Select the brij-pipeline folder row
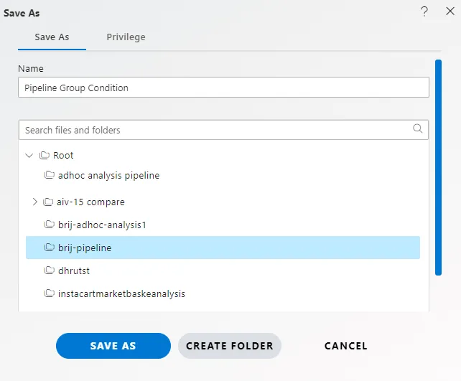The height and width of the screenshot is (381, 461). (x=223, y=248)
